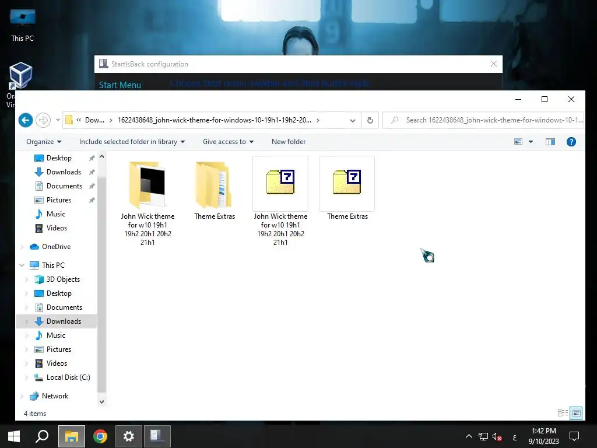The width and height of the screenshot is (597, 448).
Task: Expand Music node under This PC
Action: tap(26, 335)
